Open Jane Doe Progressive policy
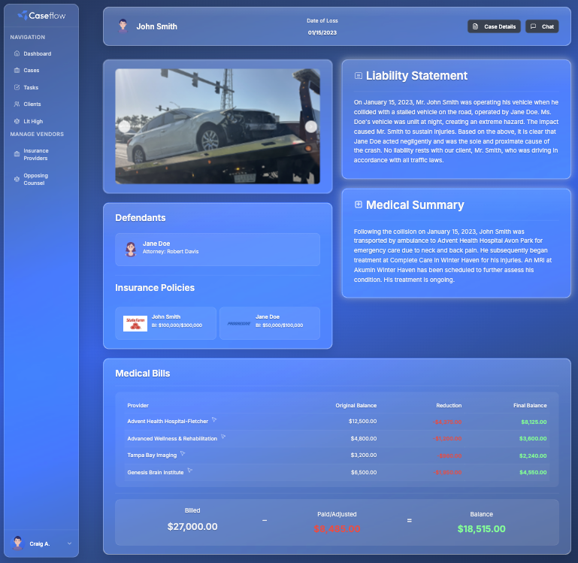The width and height of the screenshot is (578, 563). (x=270, y=323)
